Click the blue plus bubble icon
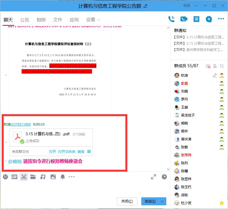Image resolution: width=228 pixels, height=209 pixels. (x=209, y=19)
